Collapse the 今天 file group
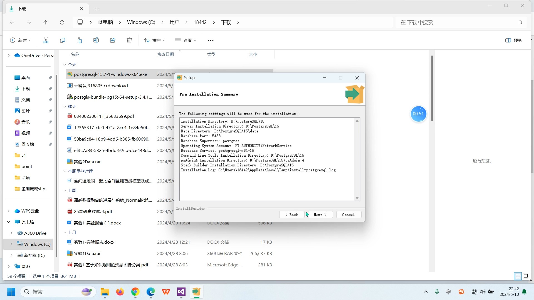 65,64
